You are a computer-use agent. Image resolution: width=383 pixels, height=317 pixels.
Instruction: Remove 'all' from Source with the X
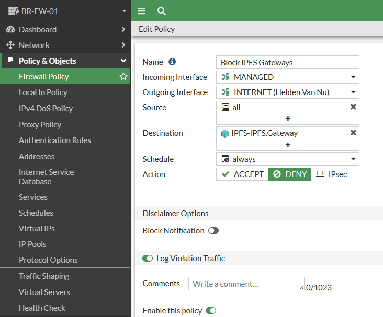(x=353, y=107)
